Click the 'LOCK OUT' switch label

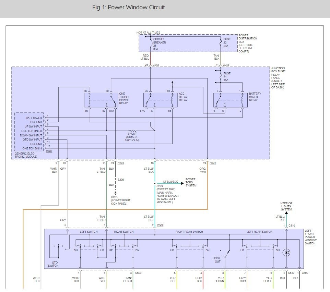216,260
